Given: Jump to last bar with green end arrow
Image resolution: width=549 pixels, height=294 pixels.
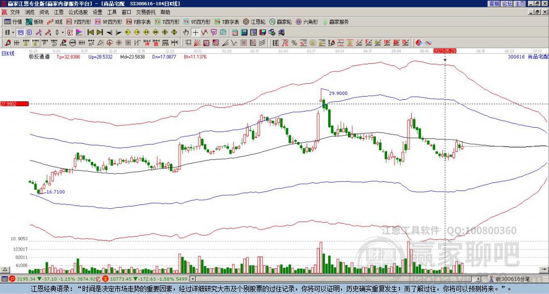Looking at the screenshot, I should (x=99, y=32).
